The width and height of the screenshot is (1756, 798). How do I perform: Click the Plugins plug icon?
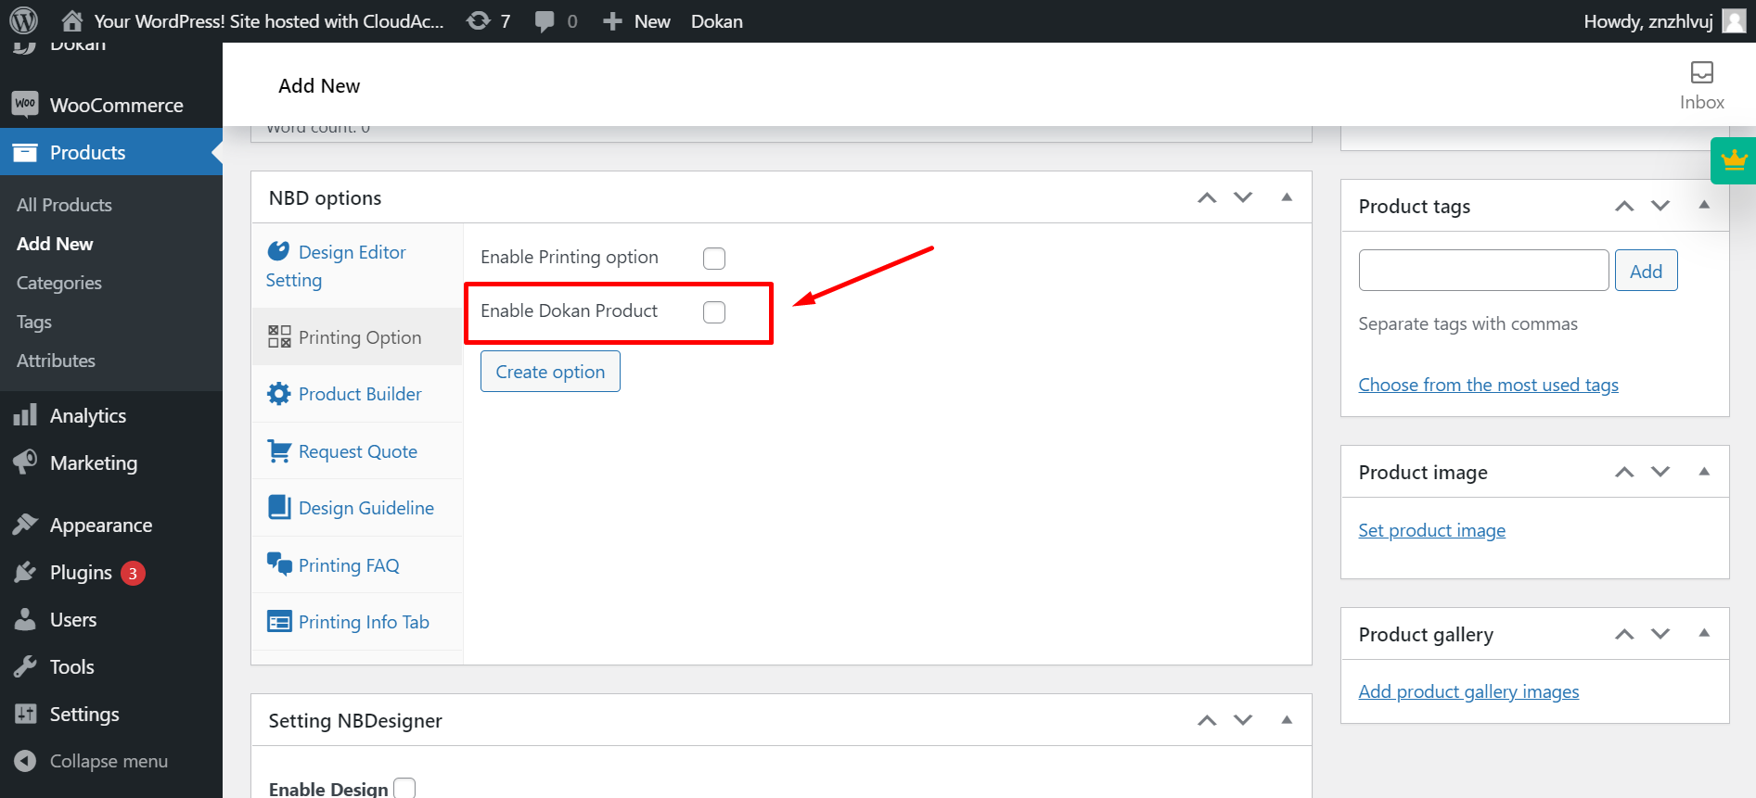click(x=25, y=572)
